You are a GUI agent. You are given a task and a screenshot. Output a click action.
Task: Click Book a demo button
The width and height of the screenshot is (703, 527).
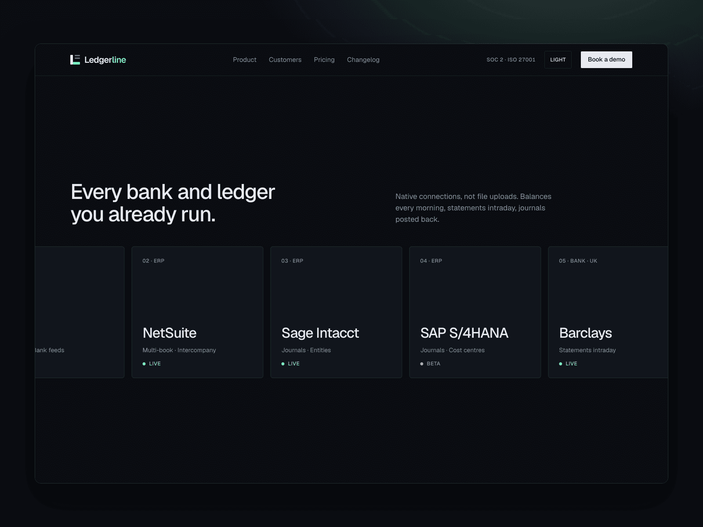pos(606,60)
